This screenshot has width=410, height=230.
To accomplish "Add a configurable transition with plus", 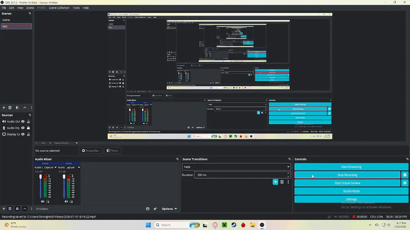I will coord(275,182).
